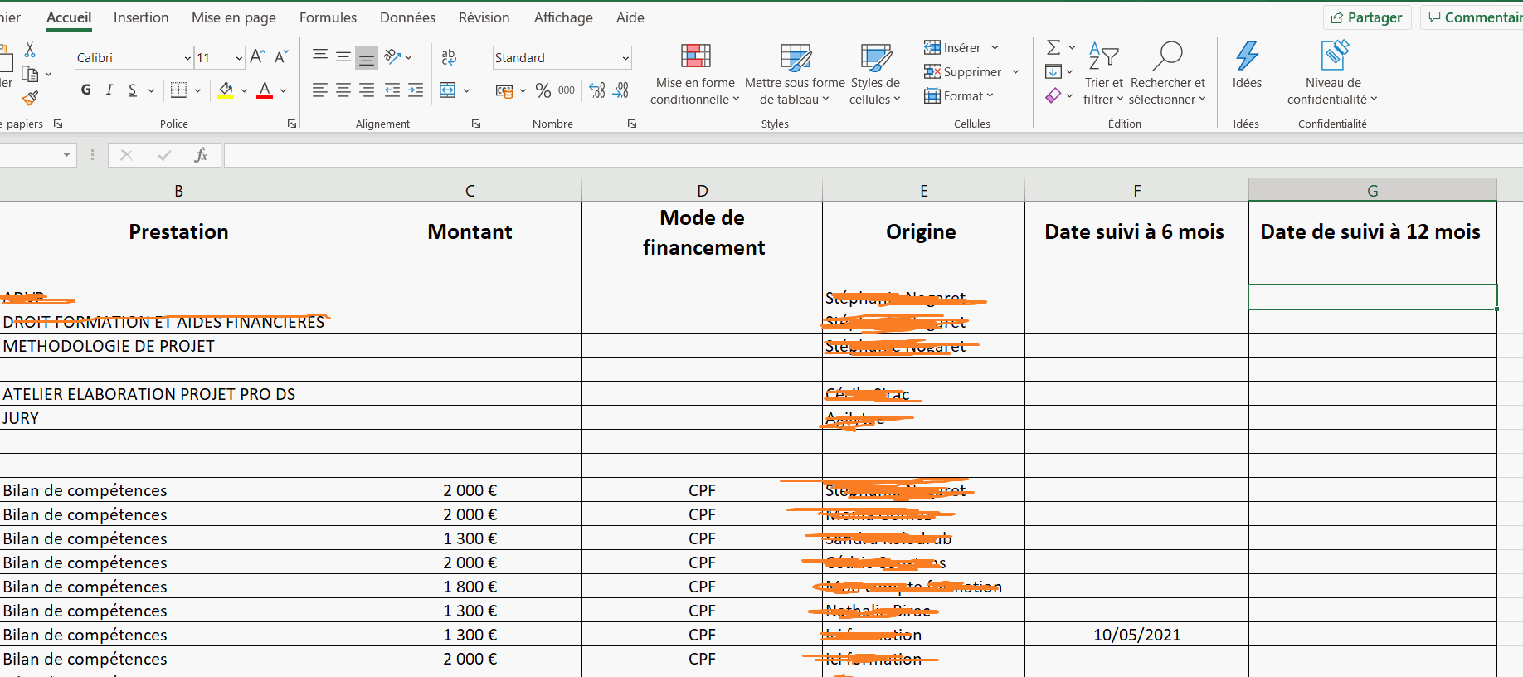Click the percent style icon

point(543,90)
